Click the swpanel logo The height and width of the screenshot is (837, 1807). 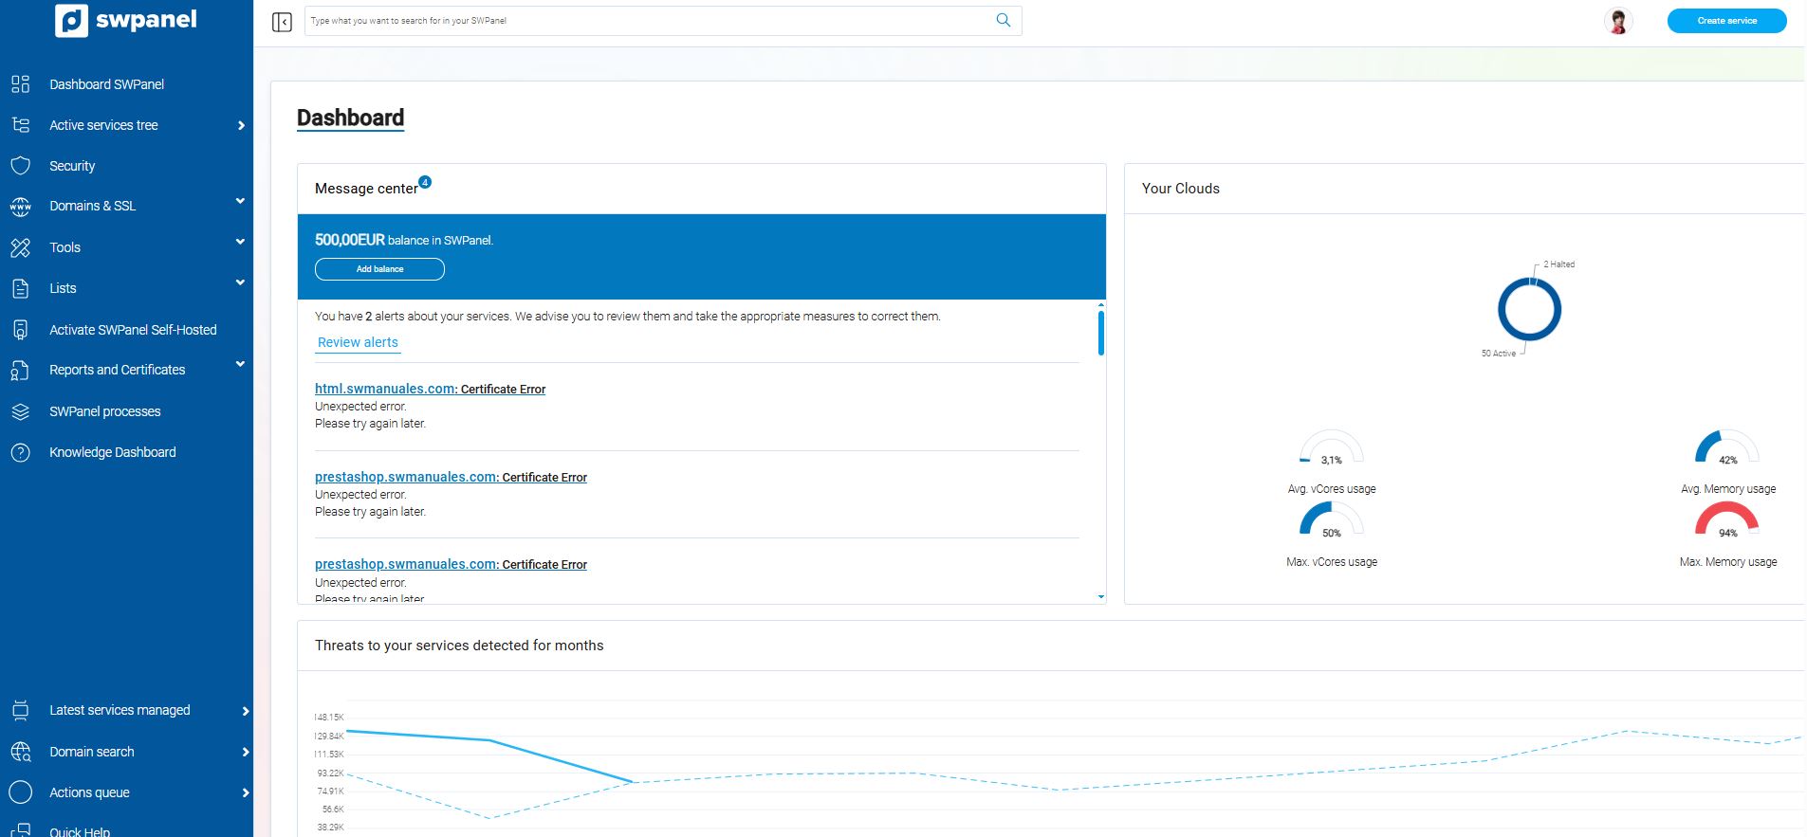[126, 20]
